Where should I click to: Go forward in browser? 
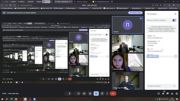(x=6, y=5)
